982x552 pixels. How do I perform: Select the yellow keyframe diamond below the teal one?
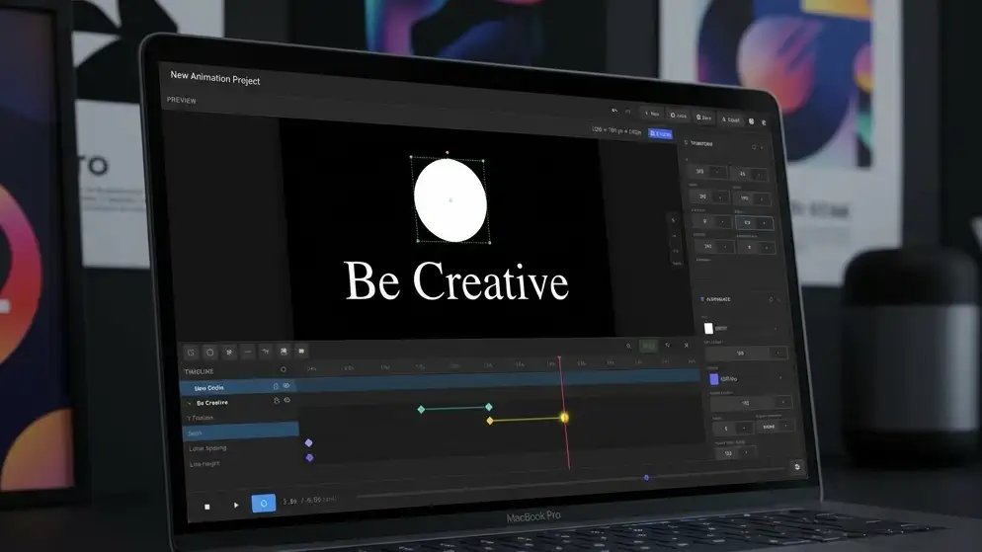click(x=490, y=421)
